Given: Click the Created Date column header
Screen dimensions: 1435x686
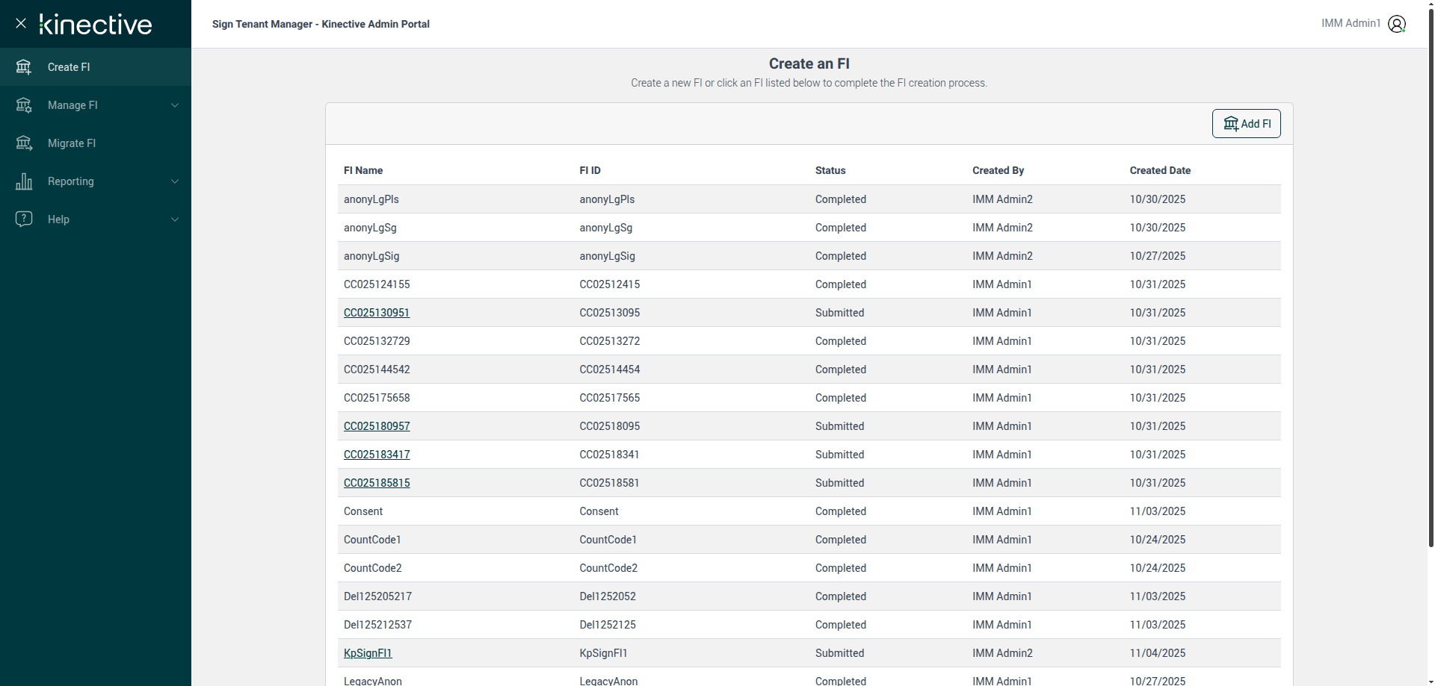Looking at the screenshot, I should tap(1160, 170).
